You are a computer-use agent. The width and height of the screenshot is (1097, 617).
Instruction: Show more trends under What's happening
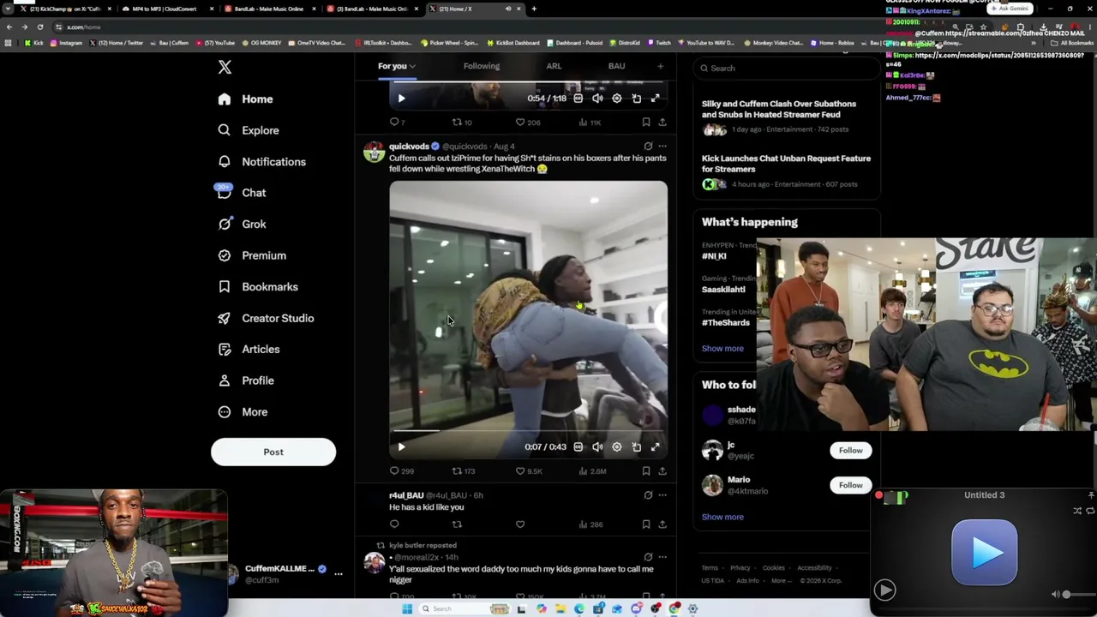pyautogui.click(x=722, y=349)
